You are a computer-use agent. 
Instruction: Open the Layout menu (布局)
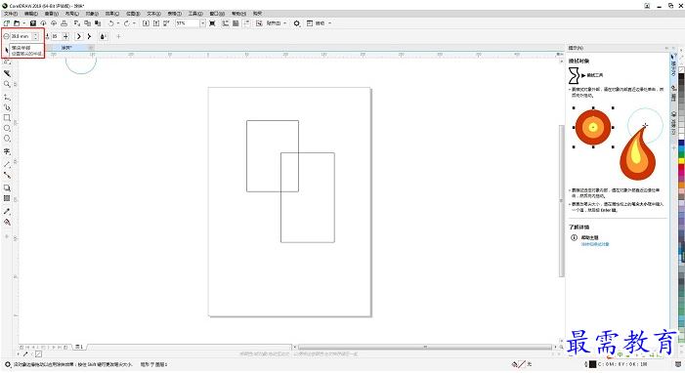coord(71,14)
